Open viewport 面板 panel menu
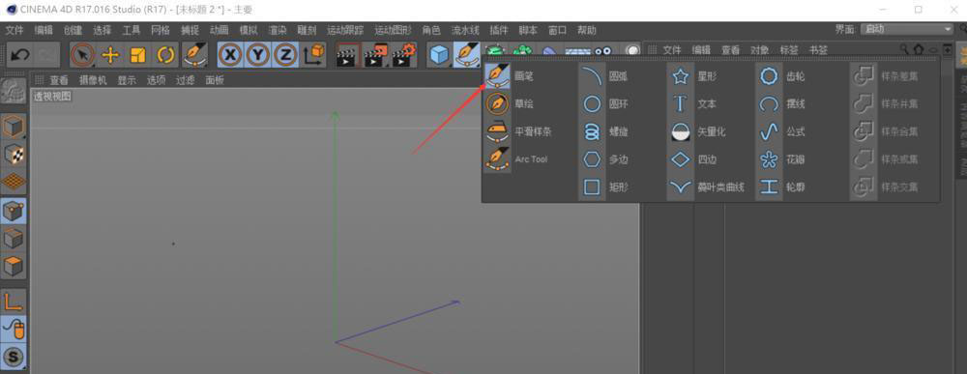Image resolution: width=967 pixels, height=374 pixels. 215,80
